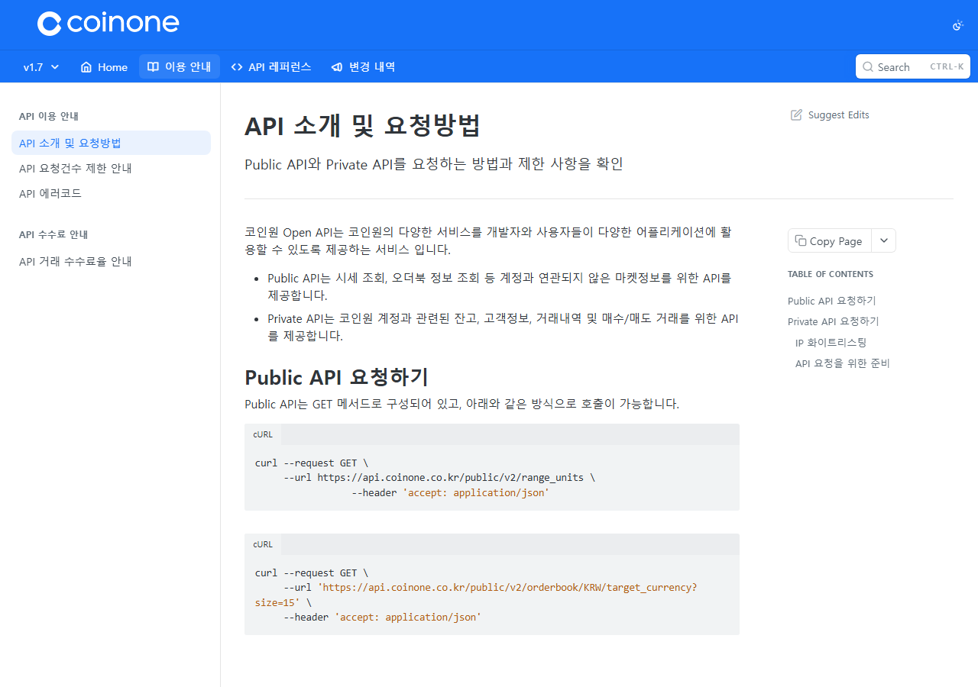
Task: Click the Public API 요청하기 heading
Action: pyautogui.click(x=336, y=377)
